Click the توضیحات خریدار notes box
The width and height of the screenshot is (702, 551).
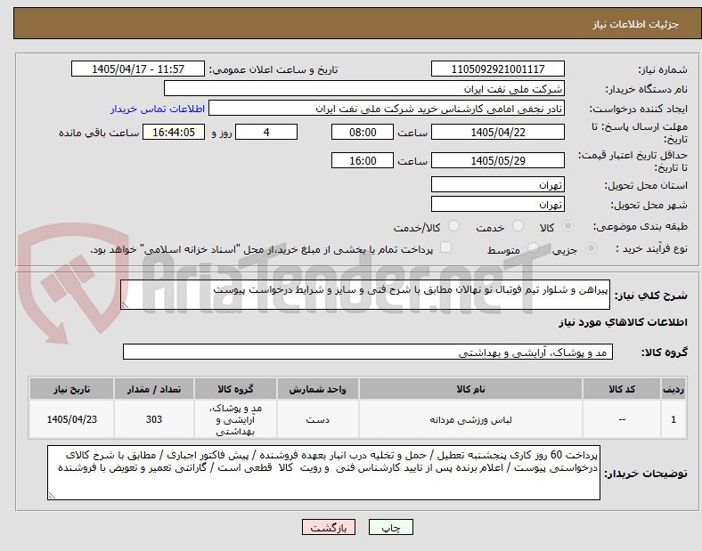(323, 473)
